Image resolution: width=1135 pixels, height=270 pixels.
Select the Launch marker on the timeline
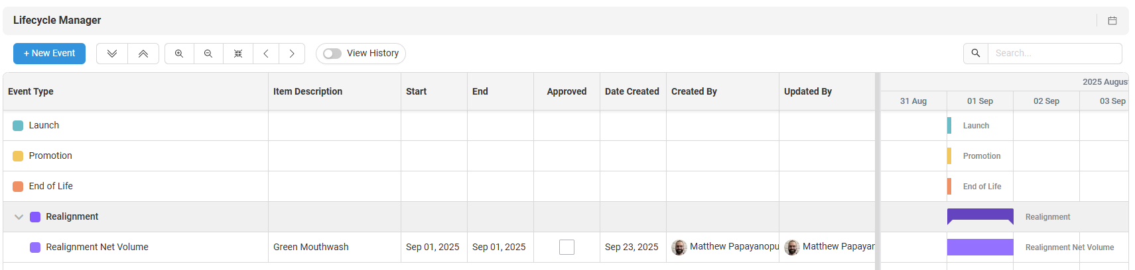coord(950,126)
